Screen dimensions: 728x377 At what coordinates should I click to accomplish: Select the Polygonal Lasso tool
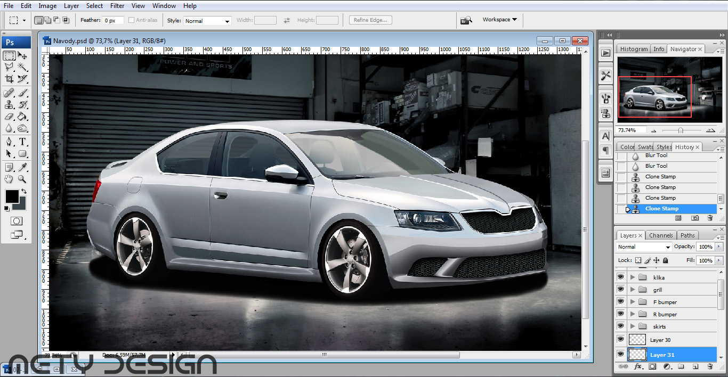(x=10, y=67)
